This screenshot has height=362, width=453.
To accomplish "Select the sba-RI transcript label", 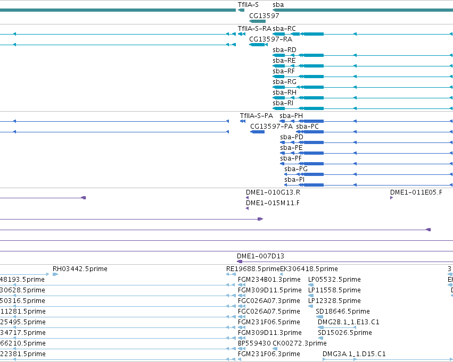I will point(283,103).
